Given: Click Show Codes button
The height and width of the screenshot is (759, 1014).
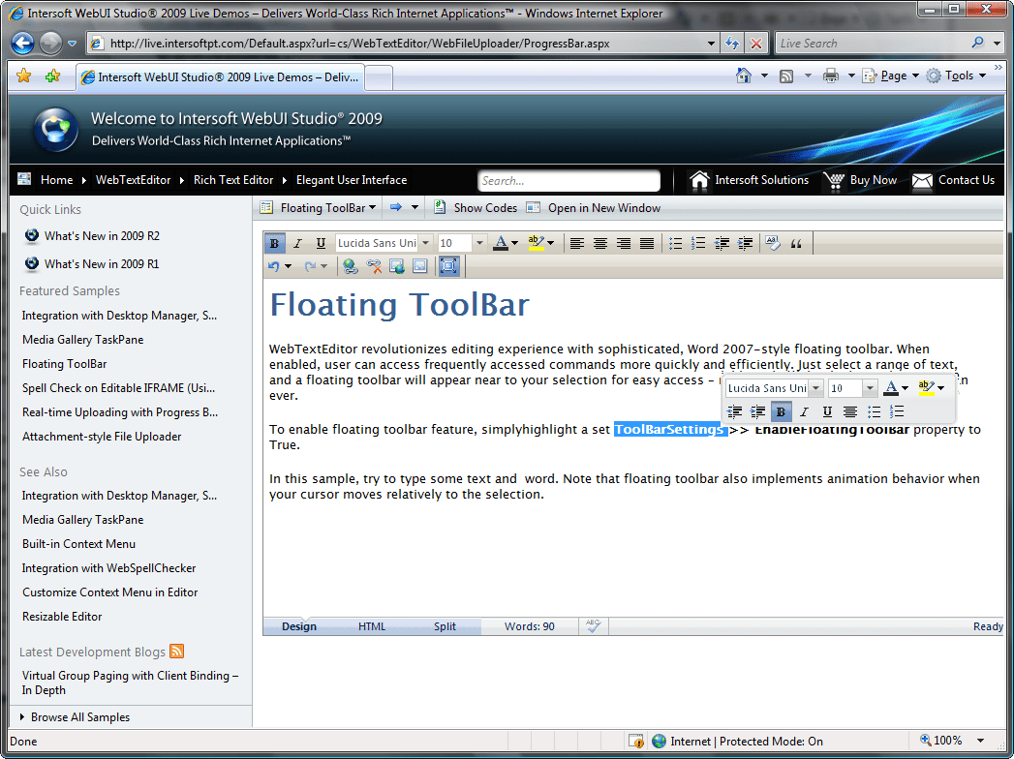Looking at the screenshot, I should pyautogui.click(x=476, y=208).
